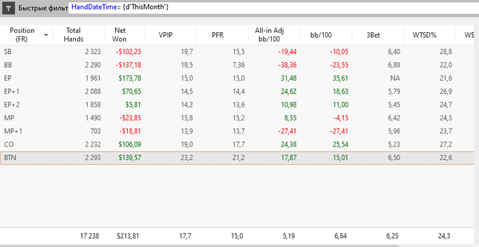Viewport: 479px width, 247px height.
Task: Select the MP+1 position row
Action: (237, 131)
